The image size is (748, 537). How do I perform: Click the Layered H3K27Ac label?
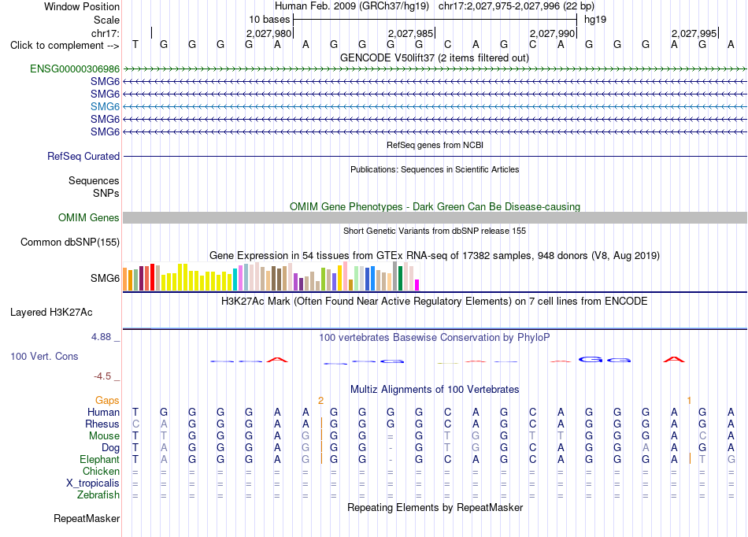pyautogui.click(x=51, y=313)
